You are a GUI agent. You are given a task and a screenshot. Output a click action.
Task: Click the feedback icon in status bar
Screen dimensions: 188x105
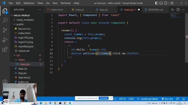[x=177, y=99]
